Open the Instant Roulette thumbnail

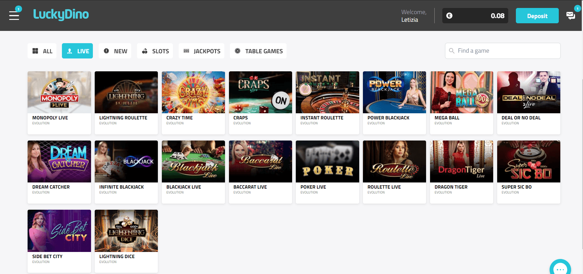coord(327,92)
